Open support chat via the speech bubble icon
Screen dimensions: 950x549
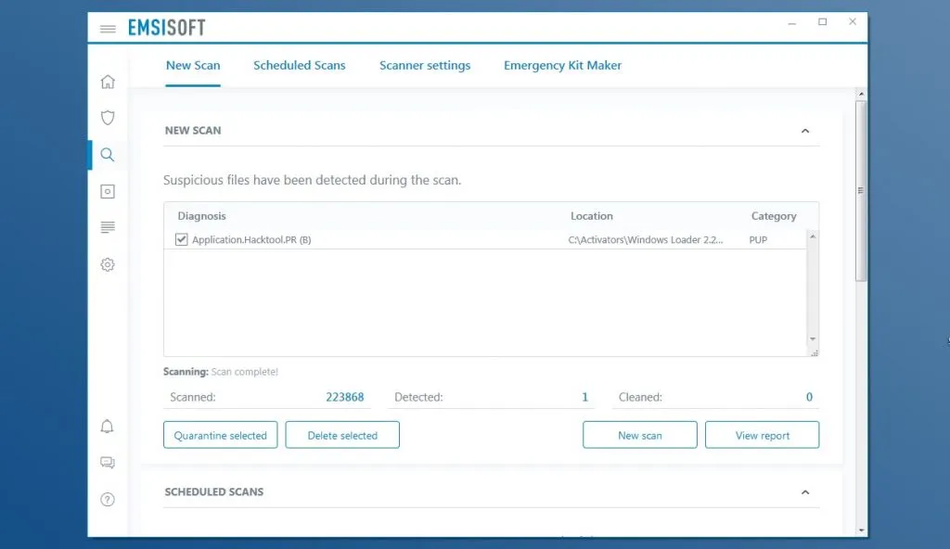(107, 462)
